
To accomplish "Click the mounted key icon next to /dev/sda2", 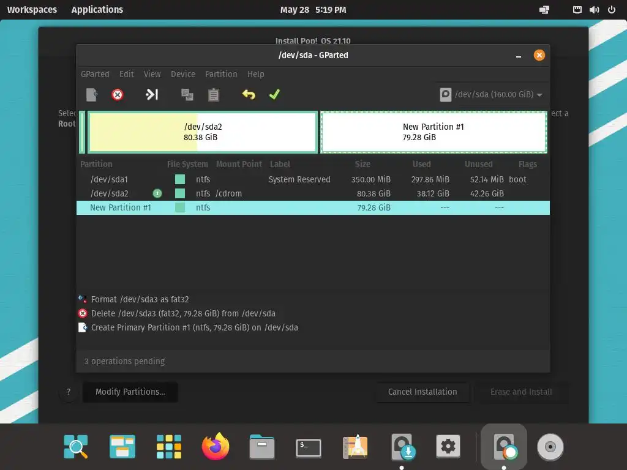I will 157,193.
